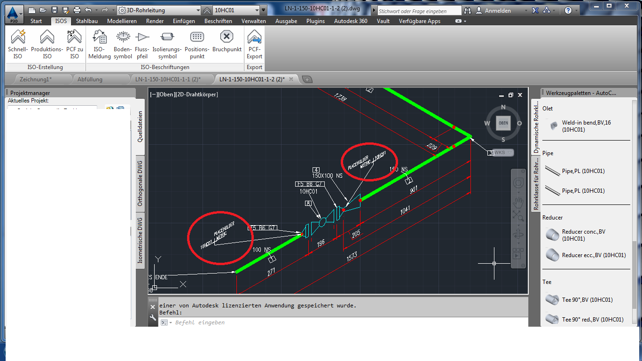Click the binoculars search icon
The width and height of the screenshot is (642, 361).
[x=467, y=10]
